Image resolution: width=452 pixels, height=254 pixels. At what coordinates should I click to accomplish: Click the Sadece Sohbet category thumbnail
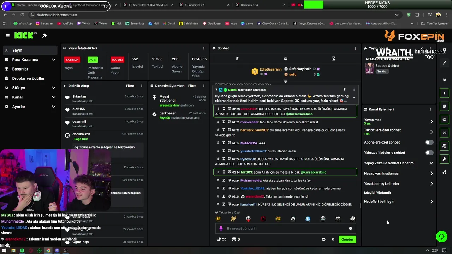click(369, 68)
